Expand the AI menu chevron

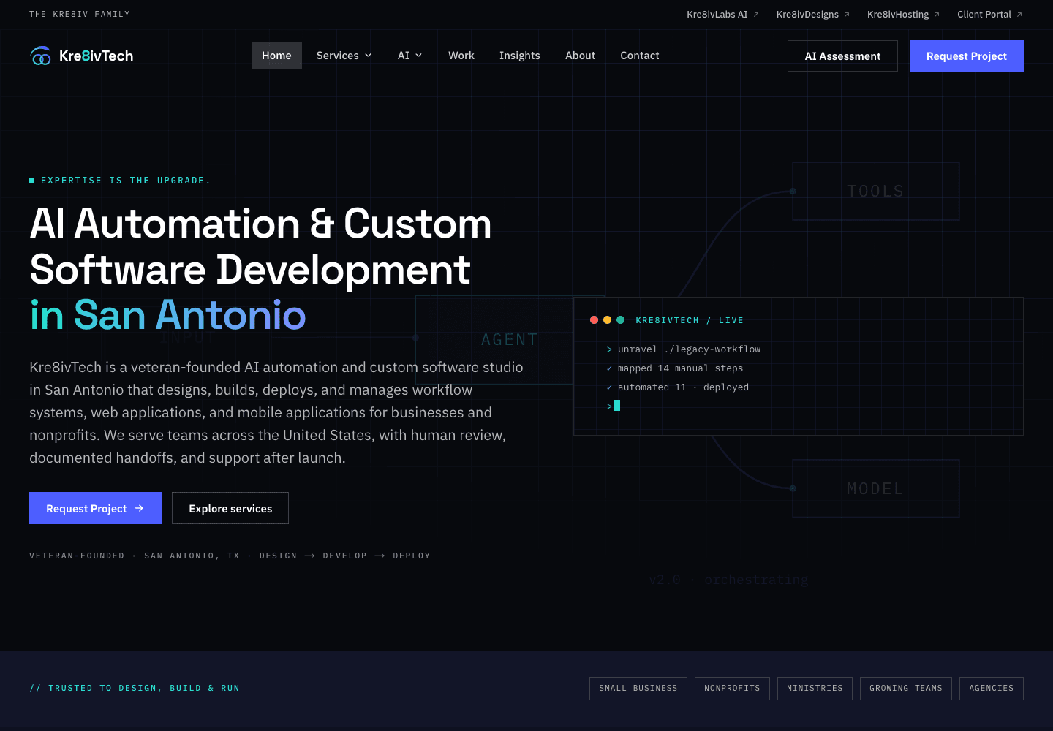coord(419,56)
